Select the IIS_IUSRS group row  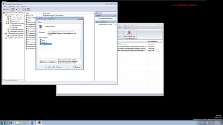pos(30,16)
